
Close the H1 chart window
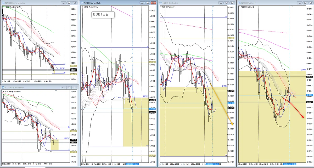point(311,3)
